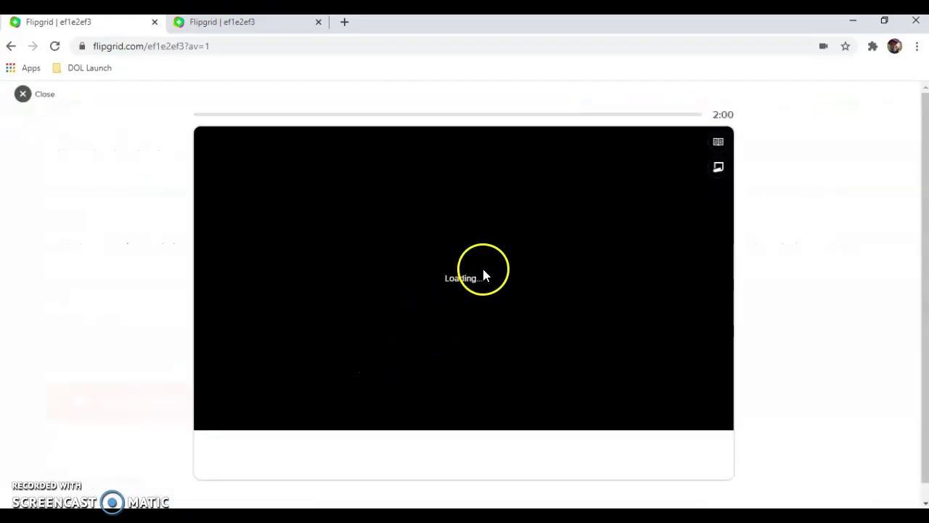
Task: Open the Chrome profile avatar
Action: pyautogui.click(x=895, y=46)
